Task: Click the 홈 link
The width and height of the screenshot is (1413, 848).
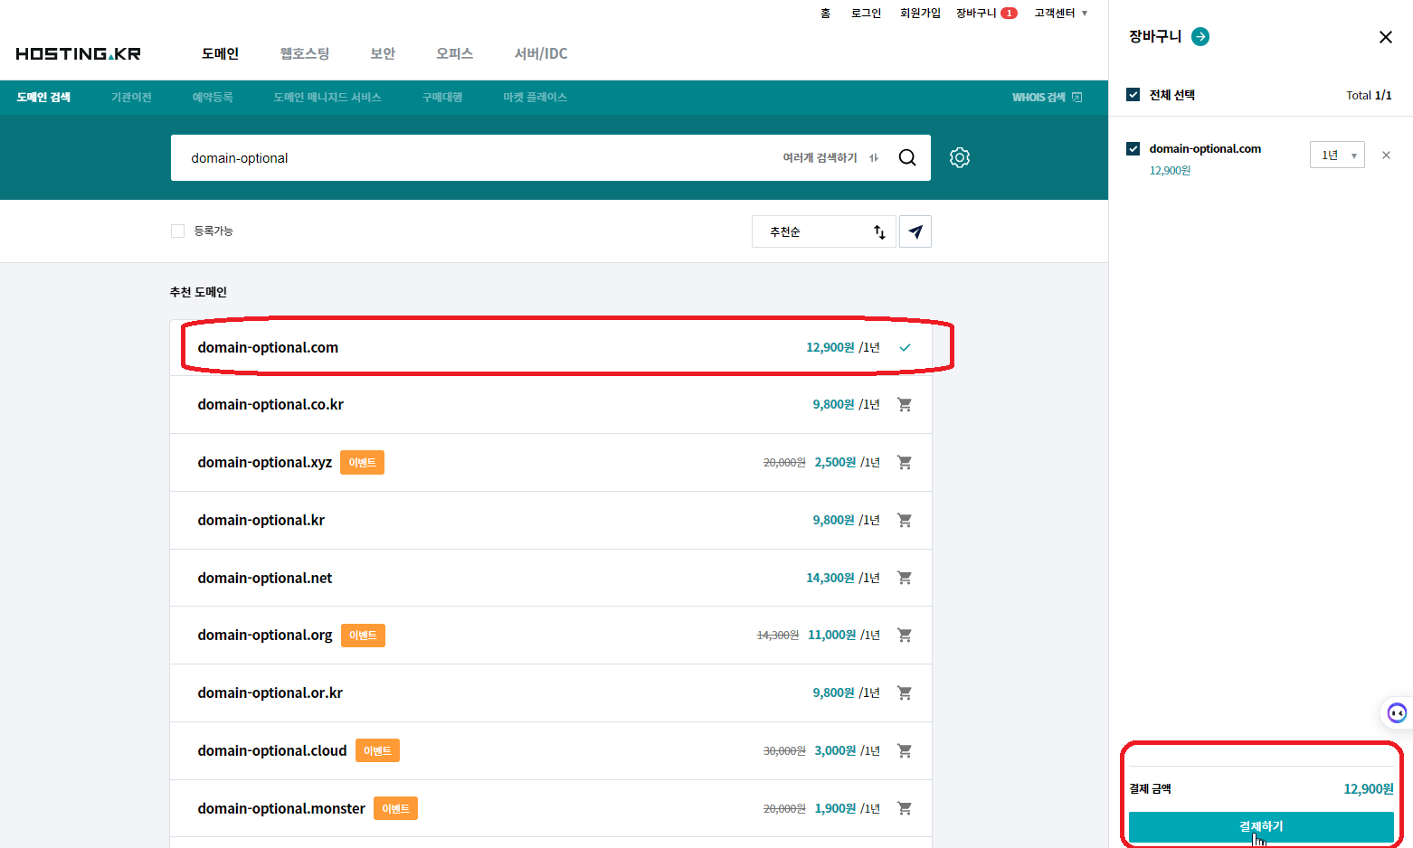Action: (x=825, y=13)
